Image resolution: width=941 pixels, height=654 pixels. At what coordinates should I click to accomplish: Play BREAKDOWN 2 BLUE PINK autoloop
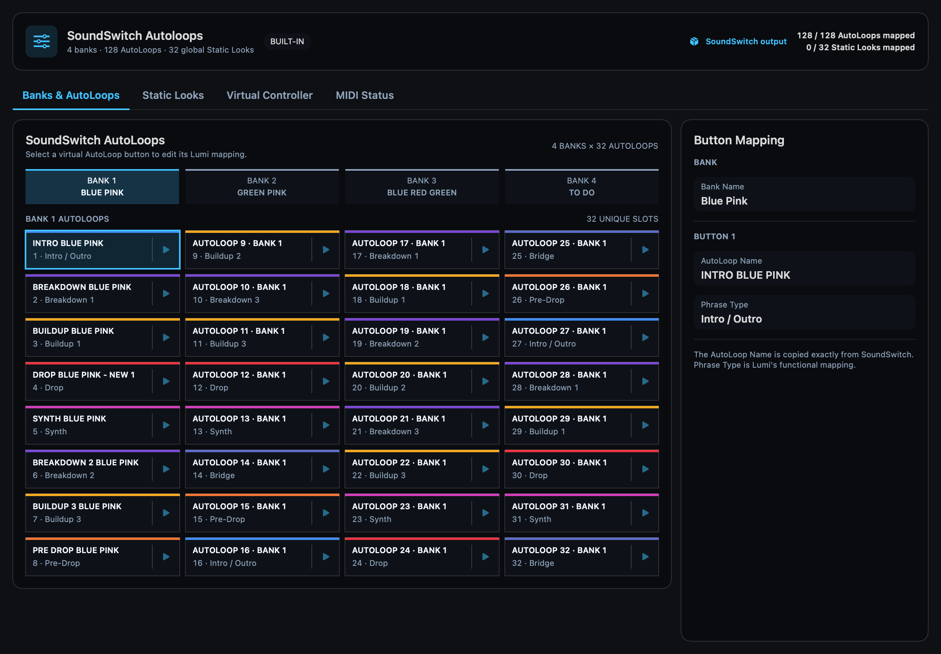[x=166, y=469]
